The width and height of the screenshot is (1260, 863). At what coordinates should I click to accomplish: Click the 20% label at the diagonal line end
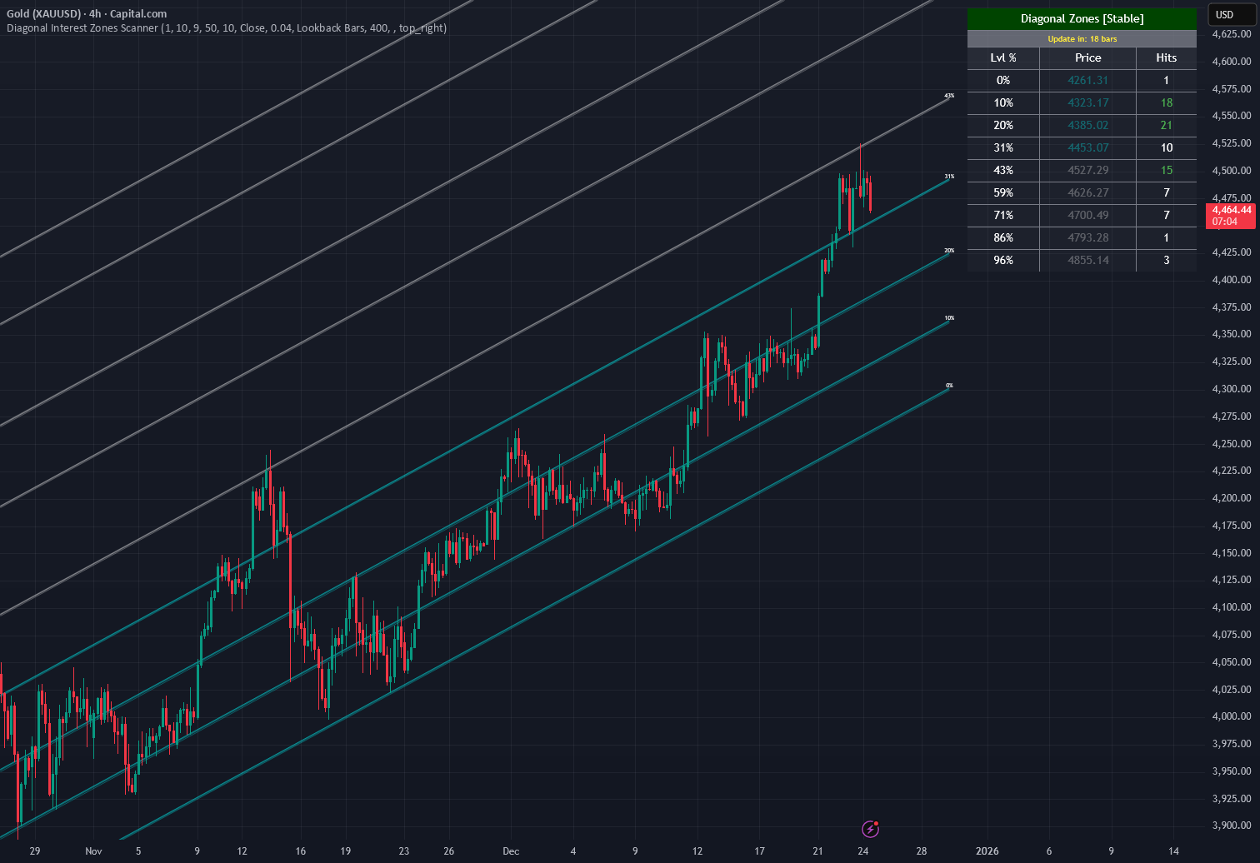(949, 251)
